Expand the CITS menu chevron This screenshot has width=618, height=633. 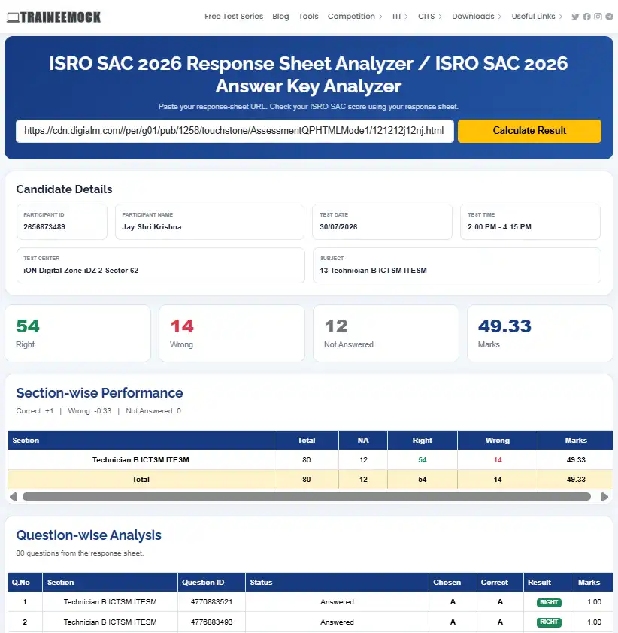(x=441, y=17)
